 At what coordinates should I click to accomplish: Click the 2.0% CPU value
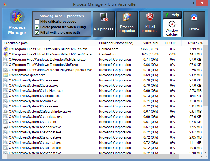172,54
